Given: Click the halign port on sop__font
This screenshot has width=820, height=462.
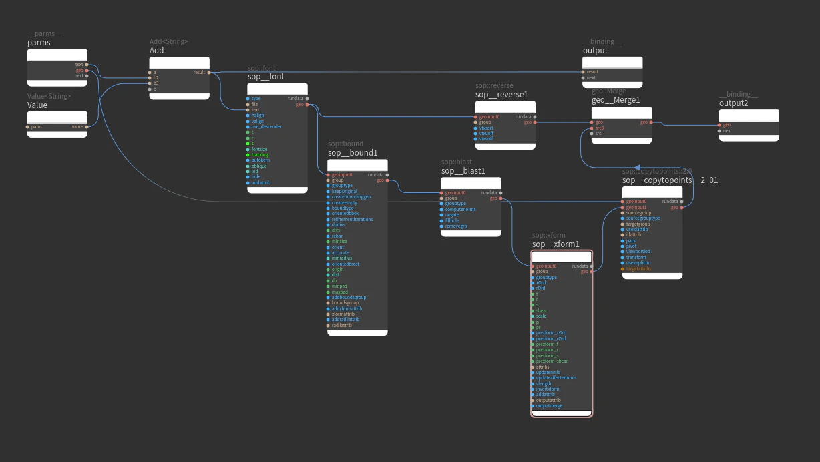Looking at the screenshot, I should pyautogui.click(x=248, y=115).
